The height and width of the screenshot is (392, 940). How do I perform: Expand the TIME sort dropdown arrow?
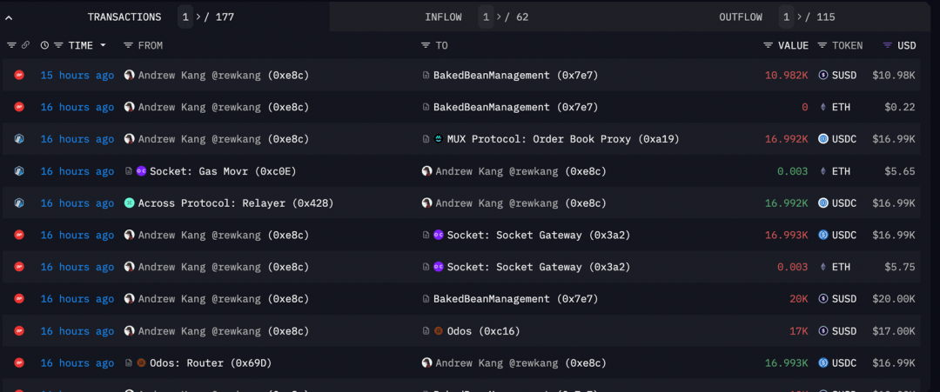tap(103, 45)
